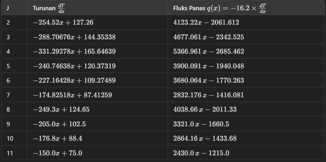Screen dimensions: 326x162
Task: Select the row number 7 cell
Action: click(x=8, y=95)
